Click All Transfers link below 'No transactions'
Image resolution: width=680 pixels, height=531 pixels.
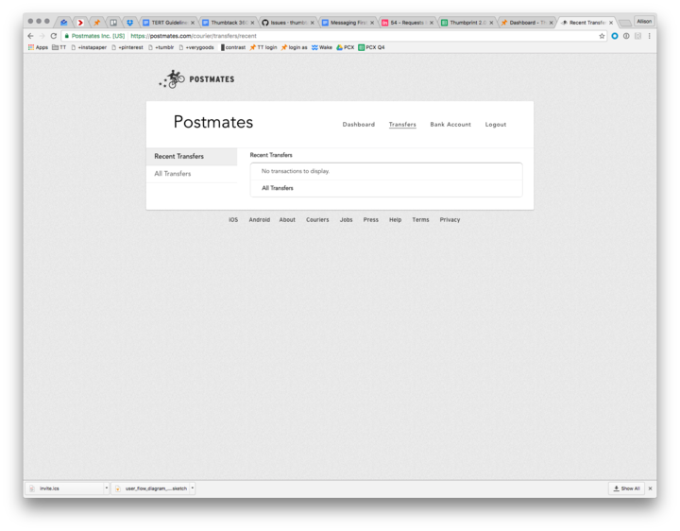pyautogui.click(x=278, y=188)
